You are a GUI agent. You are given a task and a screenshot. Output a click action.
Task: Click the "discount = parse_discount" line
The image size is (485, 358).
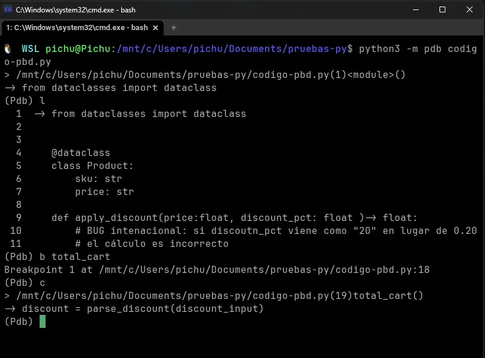142,308
